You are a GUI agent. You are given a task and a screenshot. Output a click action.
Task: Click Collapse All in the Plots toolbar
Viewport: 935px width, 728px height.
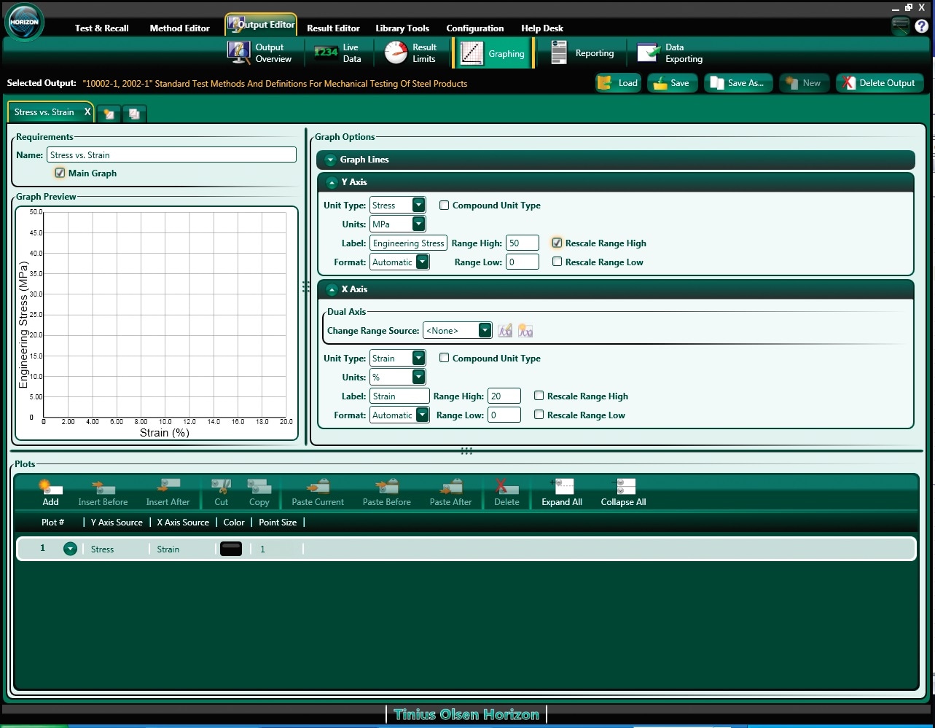(x=623, y=493)
